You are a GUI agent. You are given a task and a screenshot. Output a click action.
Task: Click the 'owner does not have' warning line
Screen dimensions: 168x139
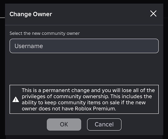click(x=48, y=109)
